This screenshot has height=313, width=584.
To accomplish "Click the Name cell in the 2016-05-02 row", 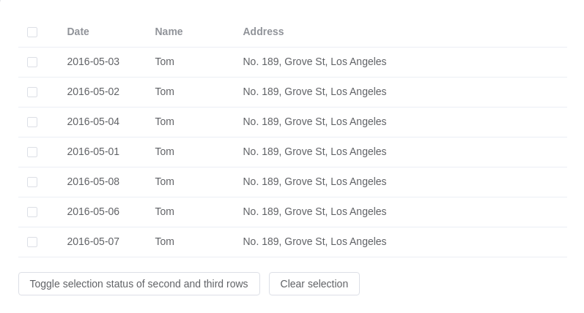I will pos(165,91).
